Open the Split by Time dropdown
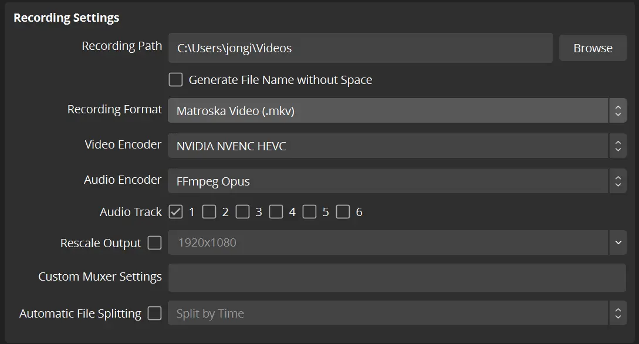This screenshot has height=344, width=639. click(x=387, y=313)
